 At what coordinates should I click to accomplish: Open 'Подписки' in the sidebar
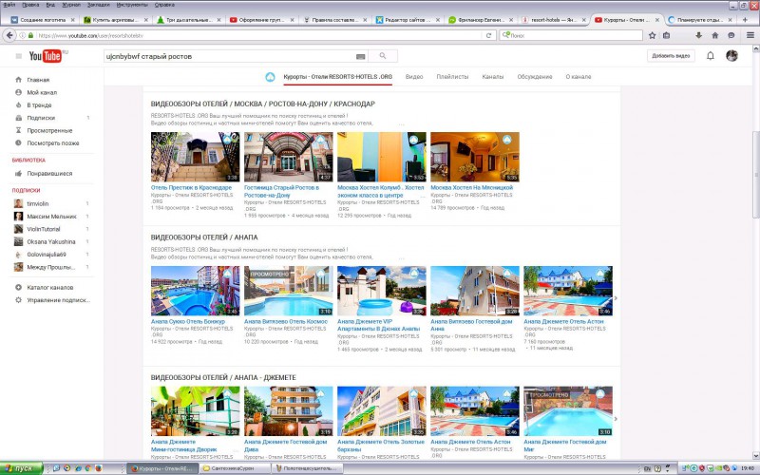coord(41,118)
